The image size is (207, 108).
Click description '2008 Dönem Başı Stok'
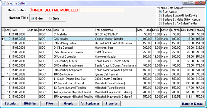coord(115,79)
